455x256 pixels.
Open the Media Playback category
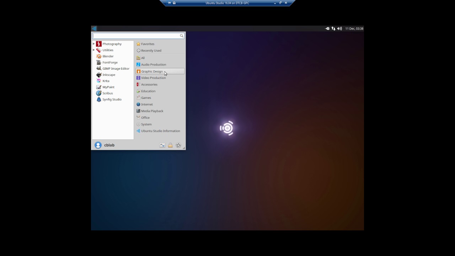[160, 111]
